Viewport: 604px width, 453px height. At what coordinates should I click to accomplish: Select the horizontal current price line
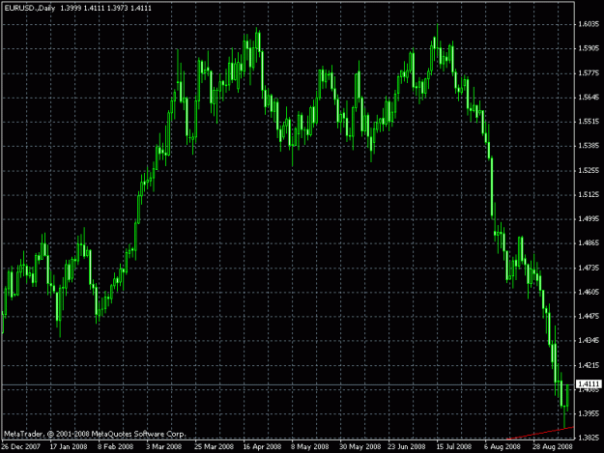[288, 384]
